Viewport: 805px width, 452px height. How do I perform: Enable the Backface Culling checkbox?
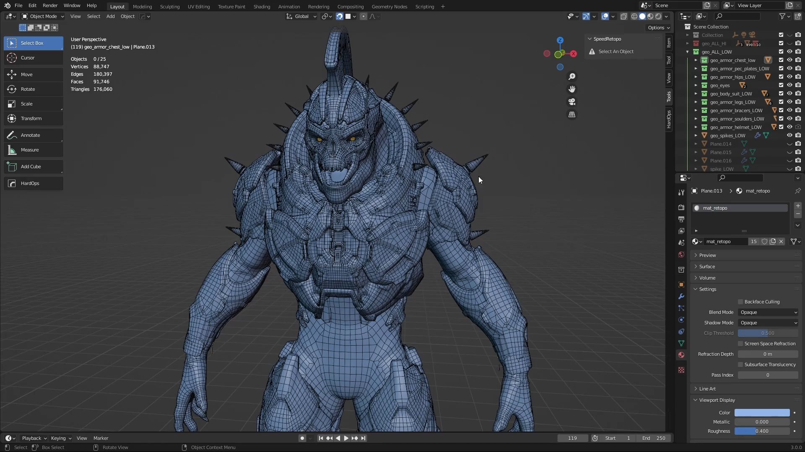pyautogui.click(x=740, y=301)
